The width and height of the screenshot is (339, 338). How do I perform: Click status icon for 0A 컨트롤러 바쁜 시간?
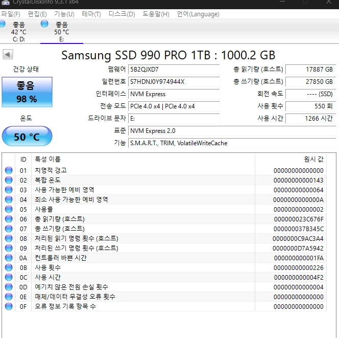coord(9,258)
